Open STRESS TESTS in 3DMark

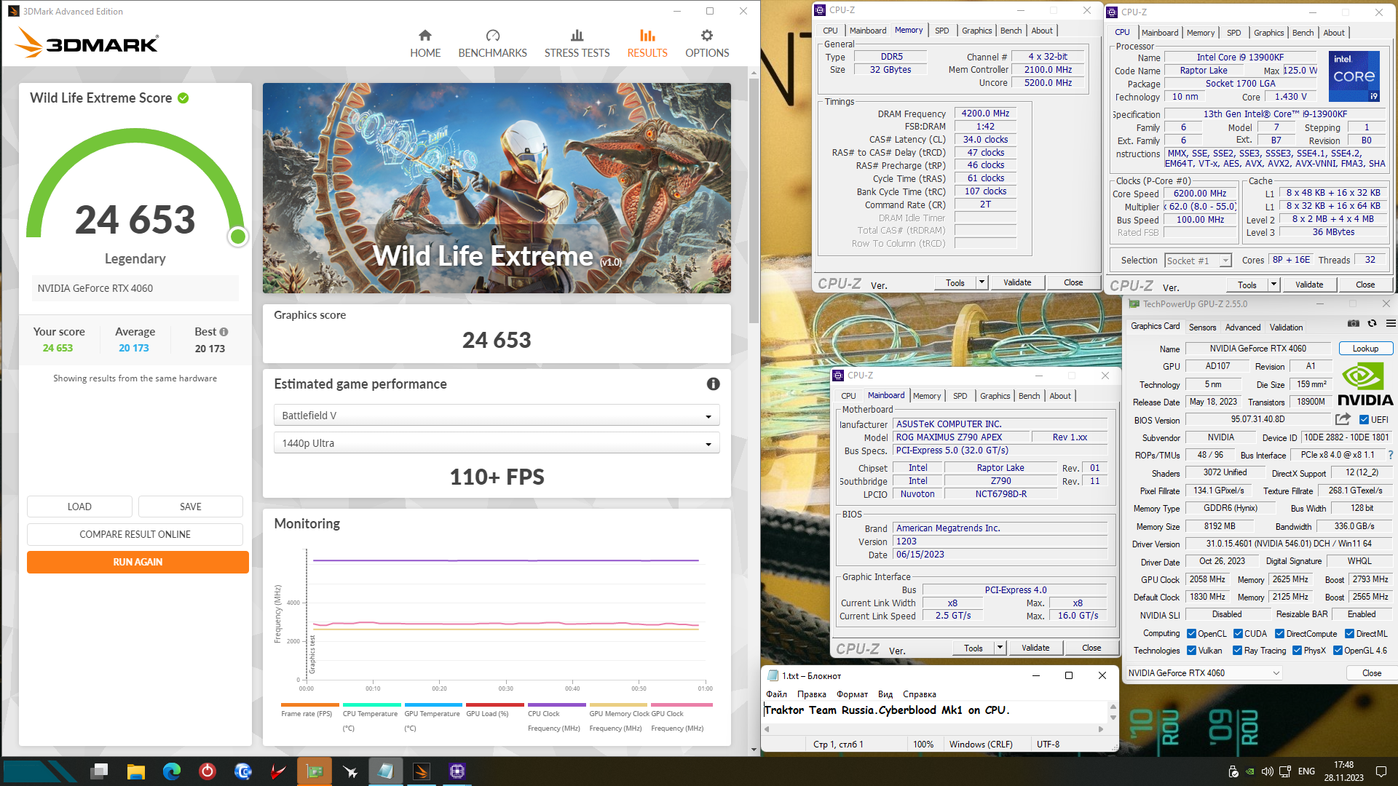pos(577,44)
